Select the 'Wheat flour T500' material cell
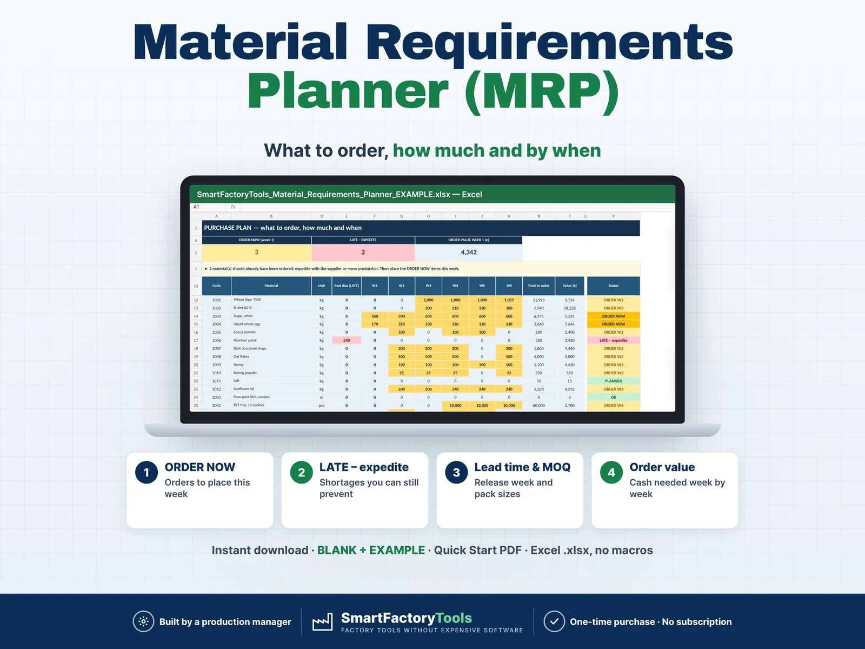 click(x=271, y=300)
